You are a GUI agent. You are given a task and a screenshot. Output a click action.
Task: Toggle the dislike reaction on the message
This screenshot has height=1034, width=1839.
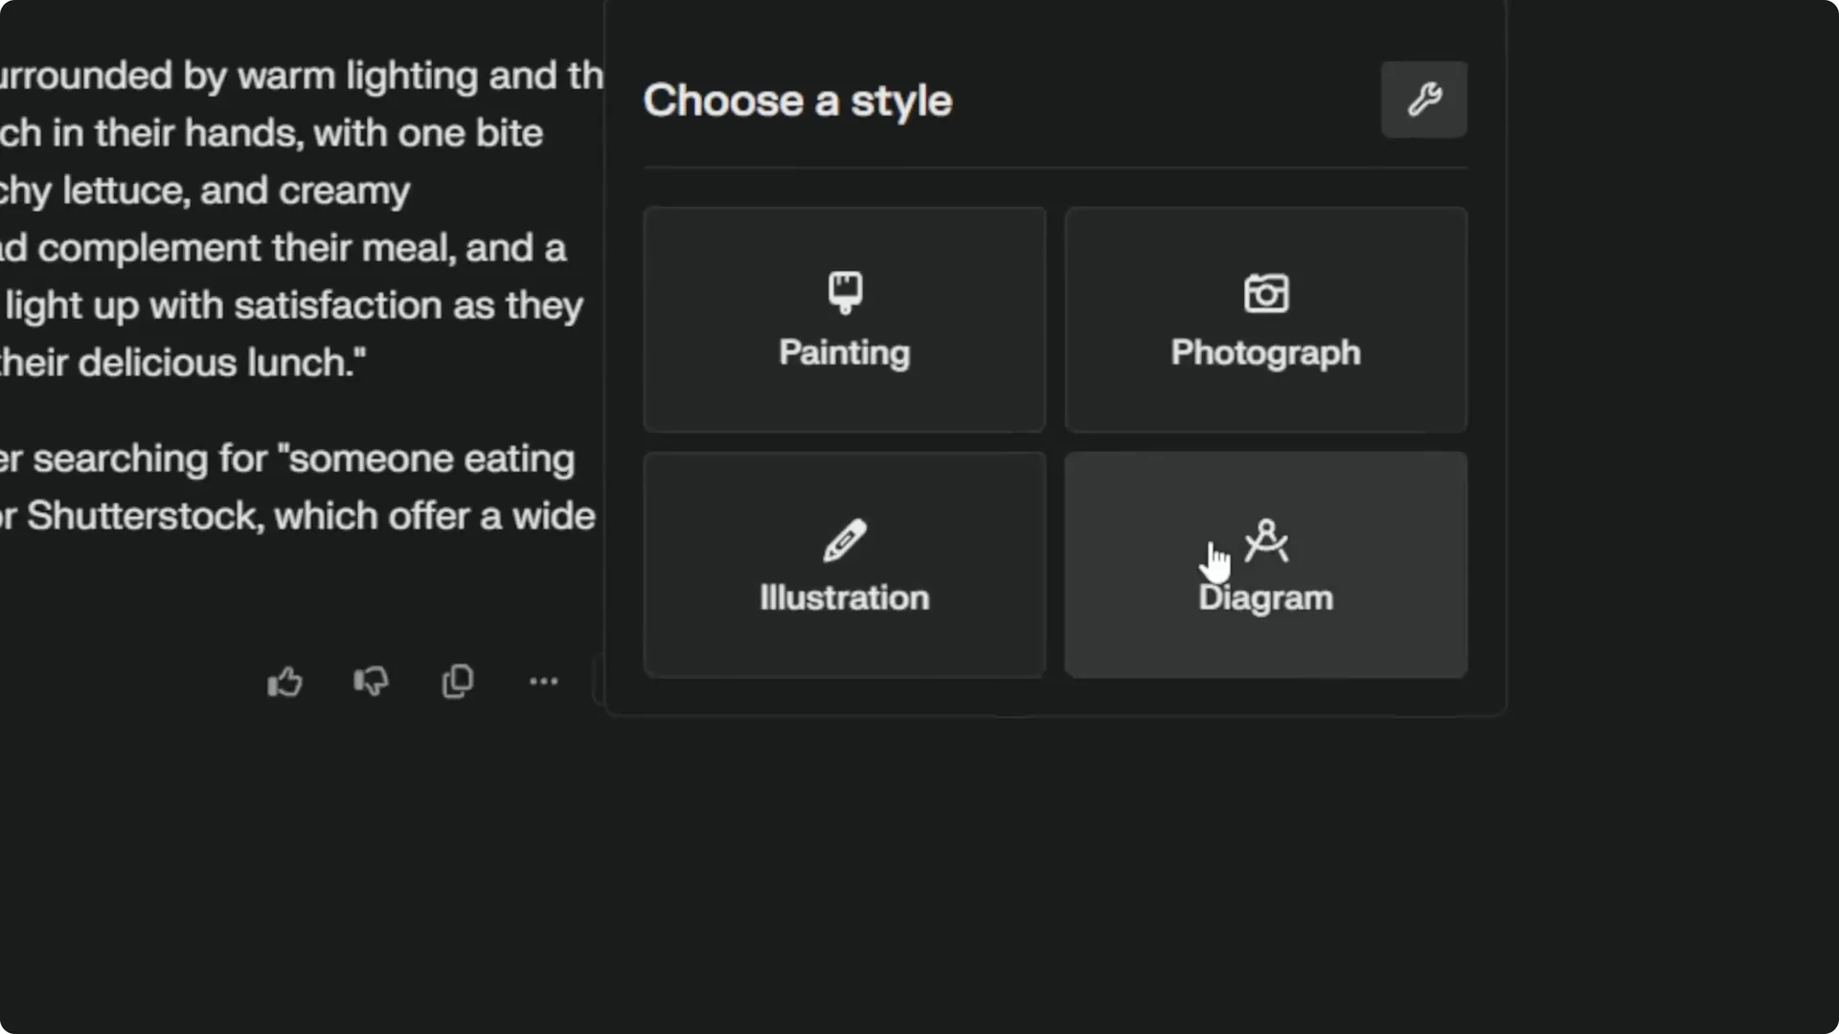(370, 682)
